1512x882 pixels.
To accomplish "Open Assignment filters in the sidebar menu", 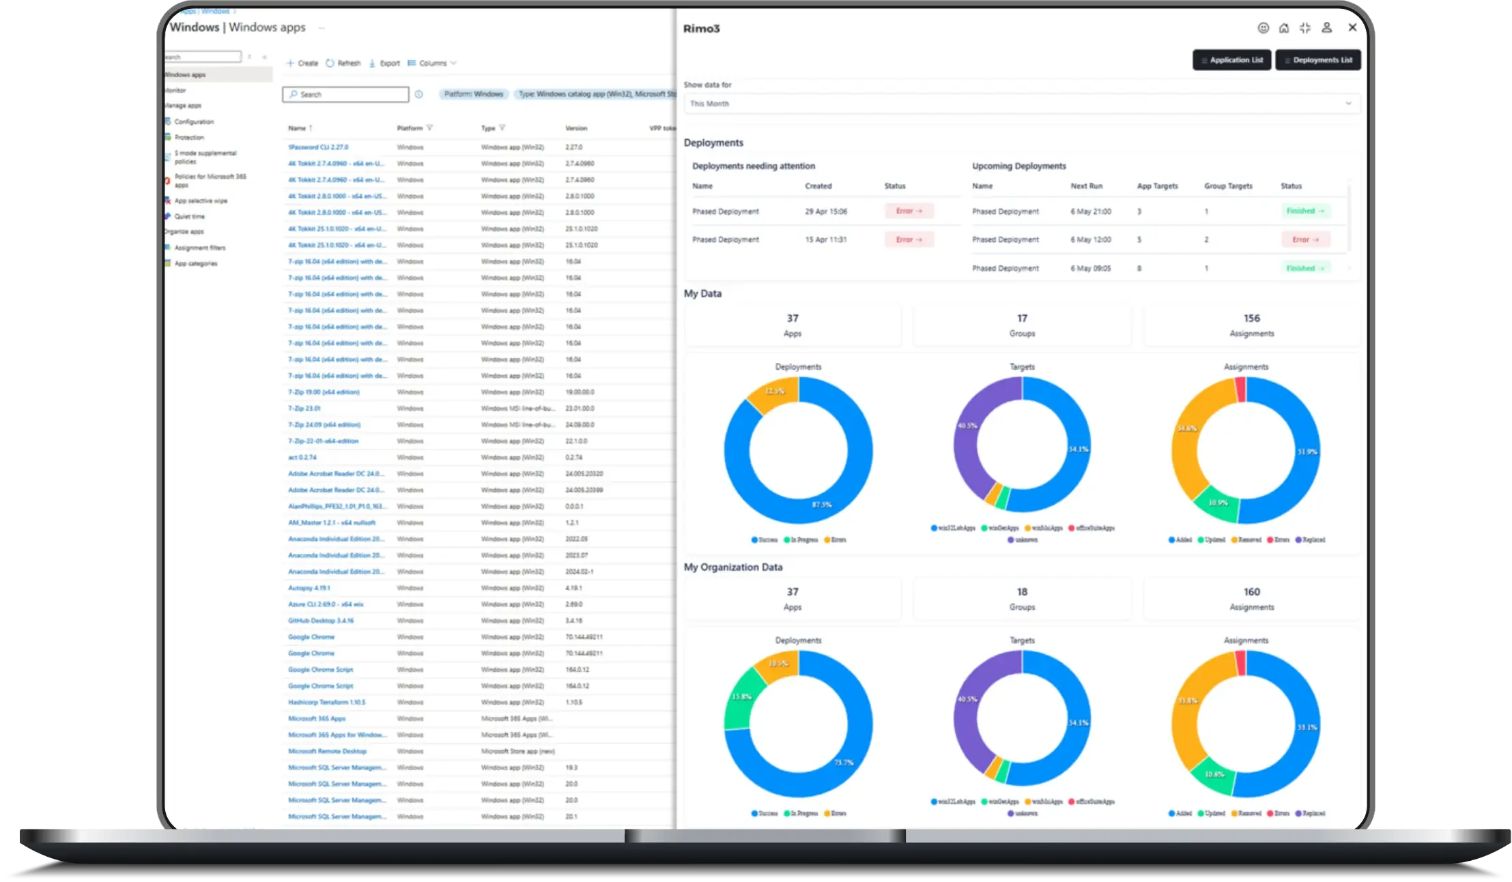I will tap(199, 248).
